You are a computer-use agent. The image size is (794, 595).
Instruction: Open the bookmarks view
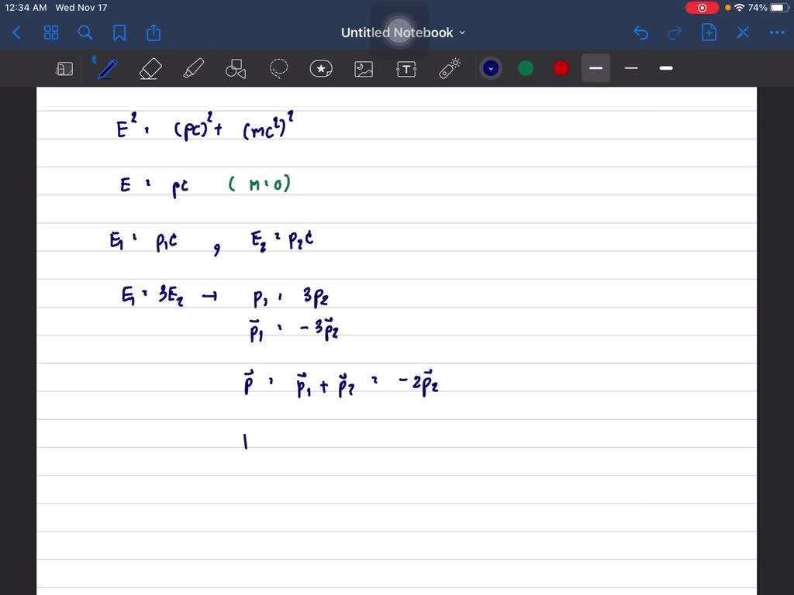pos(118,33)
